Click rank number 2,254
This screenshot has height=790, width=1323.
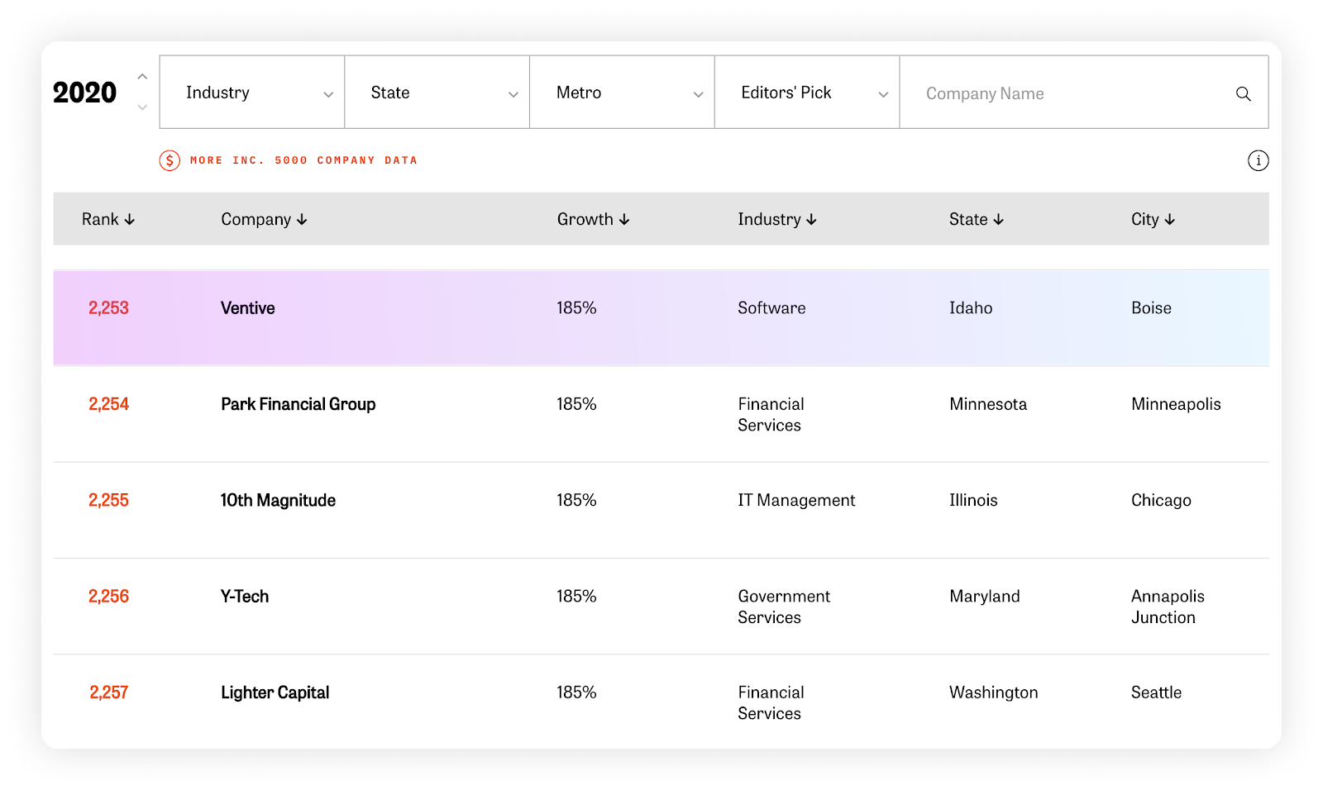click(x=108, y=404)
